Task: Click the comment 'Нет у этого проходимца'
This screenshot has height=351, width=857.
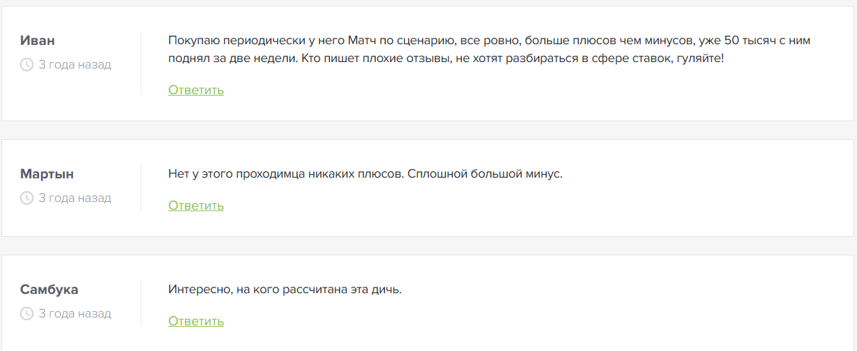Action: [366, 174]
